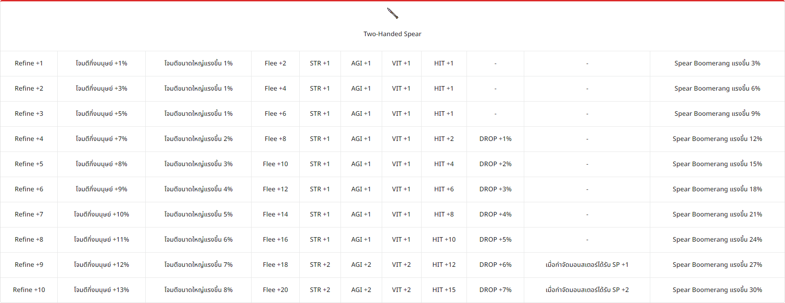Click the Spear Boomerang แรงขึ้น 3% cell

pyautogui.click(x=717, y=63)
